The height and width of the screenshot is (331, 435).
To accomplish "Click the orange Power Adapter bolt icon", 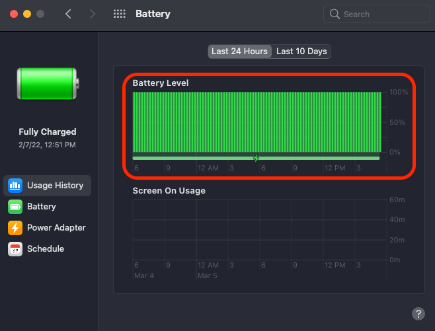I will coord(15,228).
